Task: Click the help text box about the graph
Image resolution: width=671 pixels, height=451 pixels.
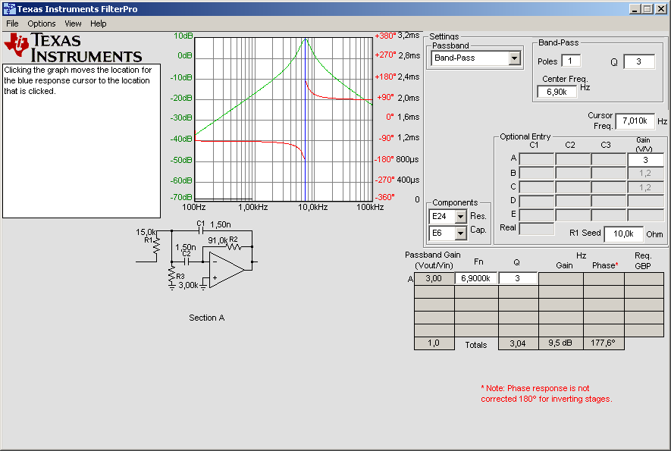Action: point(82,141)
